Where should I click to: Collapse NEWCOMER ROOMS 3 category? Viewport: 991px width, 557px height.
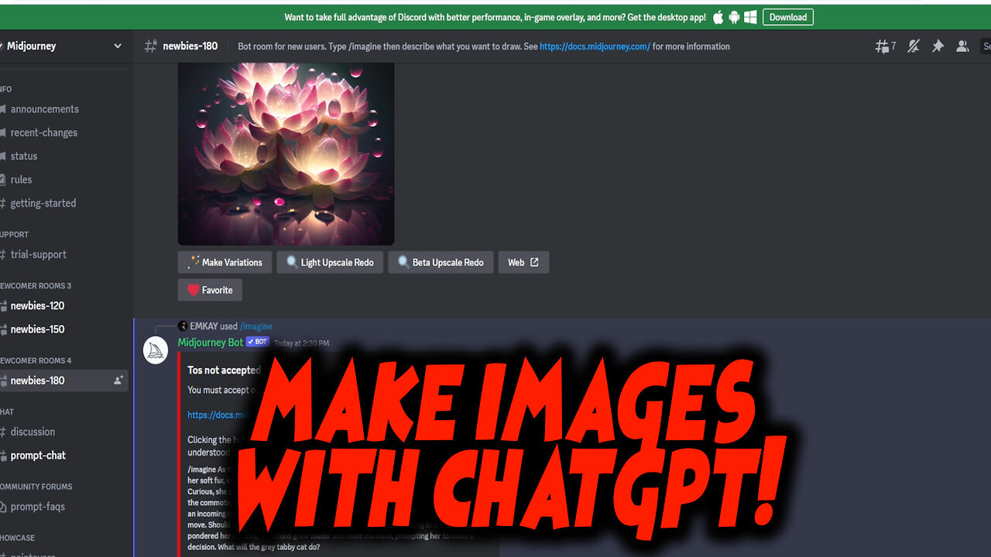point(36,285)
